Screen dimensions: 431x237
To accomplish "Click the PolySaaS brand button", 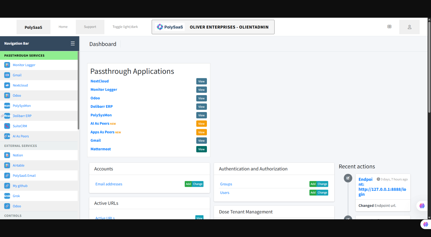I will [33, 27].
